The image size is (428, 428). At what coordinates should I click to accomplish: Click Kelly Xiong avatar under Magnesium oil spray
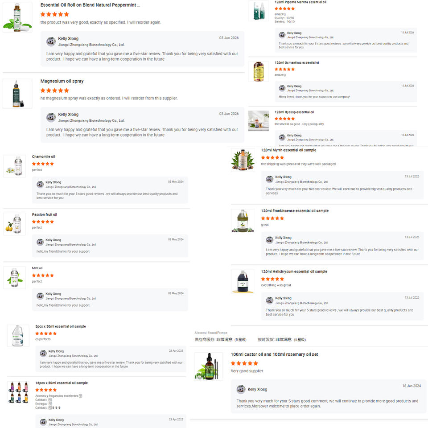51,117
